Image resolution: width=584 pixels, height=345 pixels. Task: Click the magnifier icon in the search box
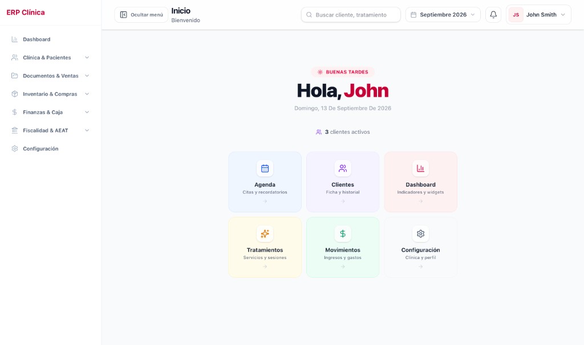[x=309, y=15]
